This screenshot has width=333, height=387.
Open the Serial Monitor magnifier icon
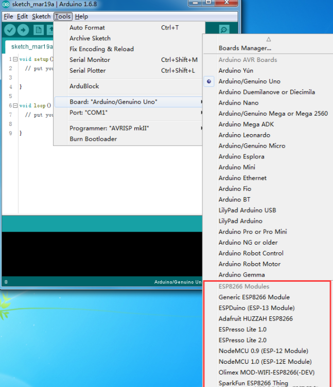(x=224, y=30)
